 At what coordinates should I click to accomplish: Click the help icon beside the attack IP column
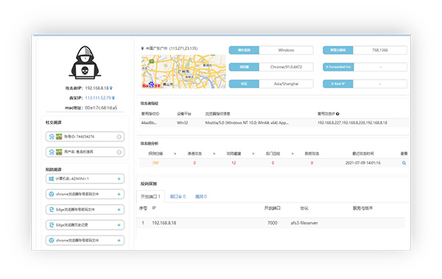point(337,114)
